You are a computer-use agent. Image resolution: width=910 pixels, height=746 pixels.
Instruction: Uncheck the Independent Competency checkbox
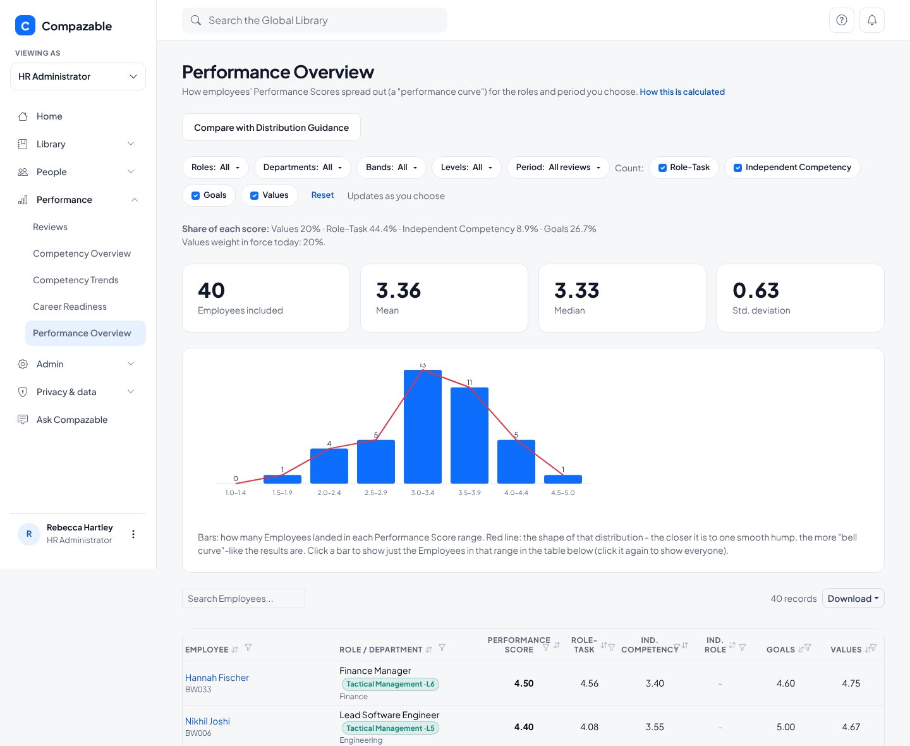point(737,168)
